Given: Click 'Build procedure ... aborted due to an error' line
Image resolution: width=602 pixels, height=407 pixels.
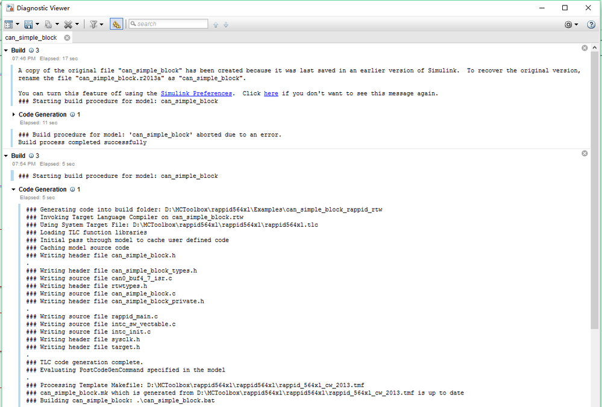Looking at the screenshot, I should point(149,135).
